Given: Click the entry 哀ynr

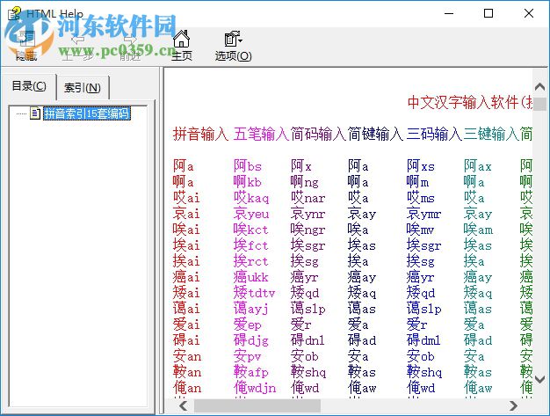Looking at the screenshot, I should pos(308,214).
